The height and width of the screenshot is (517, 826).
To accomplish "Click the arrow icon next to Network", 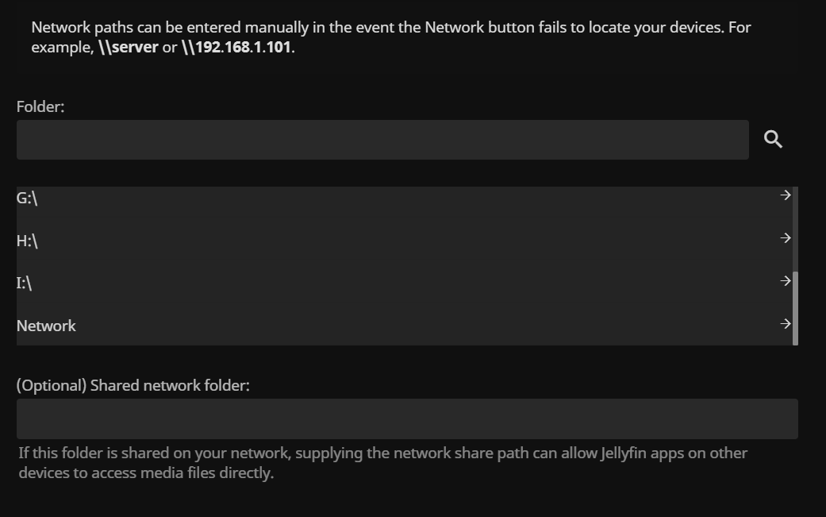I will (785, 323).
